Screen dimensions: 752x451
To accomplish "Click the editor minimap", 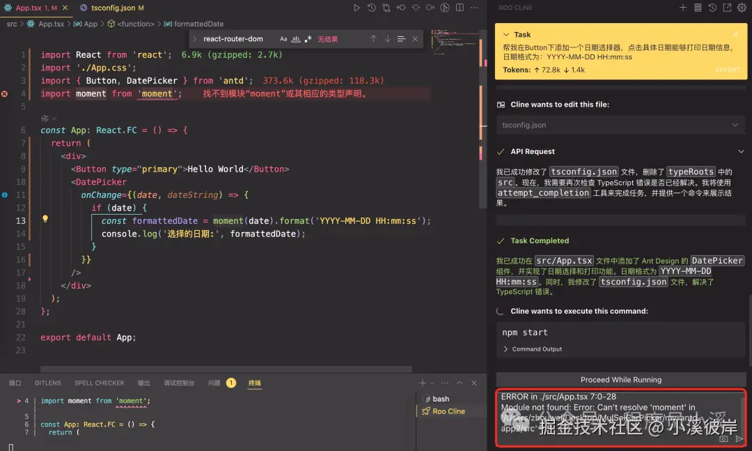I will [x=455, y=43].
